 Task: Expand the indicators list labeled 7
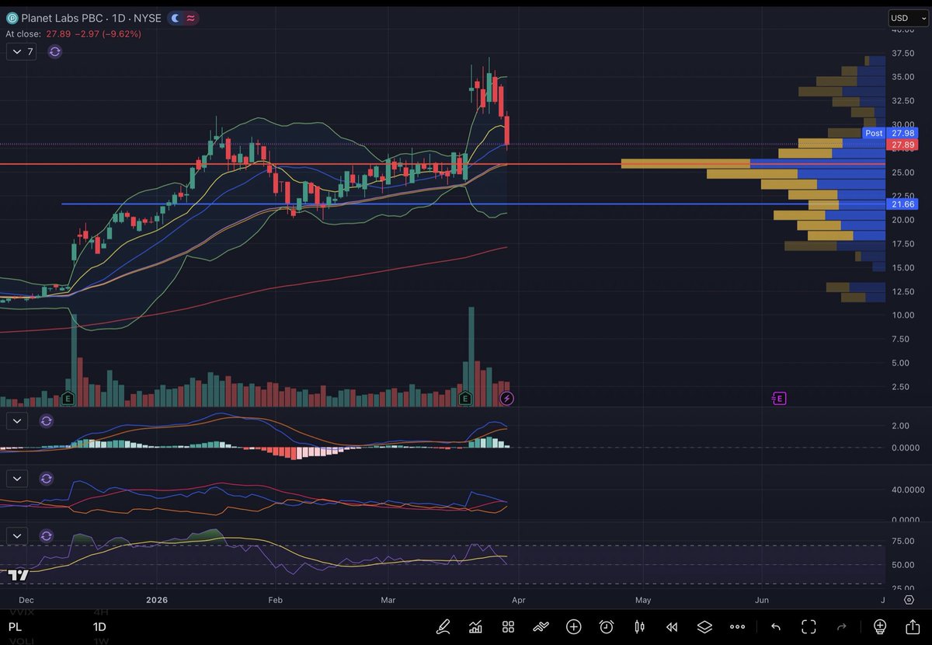coord(22,51)
